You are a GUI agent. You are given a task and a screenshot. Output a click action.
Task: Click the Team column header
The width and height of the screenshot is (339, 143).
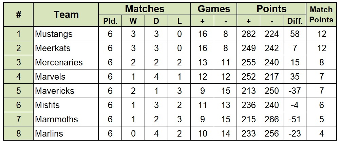click(x=66, y=15)
